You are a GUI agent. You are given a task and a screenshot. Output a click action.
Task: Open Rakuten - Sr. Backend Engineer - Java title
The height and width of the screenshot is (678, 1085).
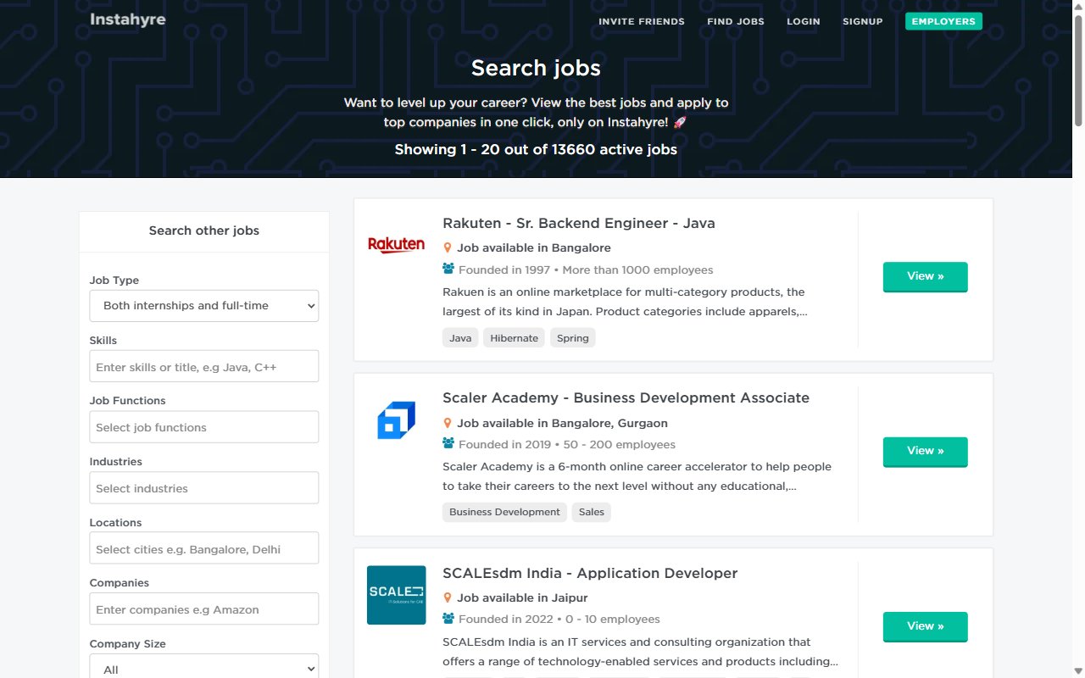[x=579, y=224]
